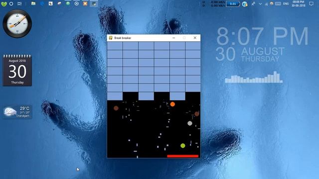
Task: Open the People icon in system tray
Action: [253, 3]
